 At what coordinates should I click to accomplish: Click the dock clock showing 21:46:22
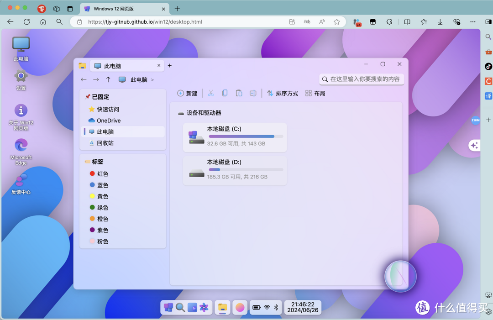pos(303,307)
